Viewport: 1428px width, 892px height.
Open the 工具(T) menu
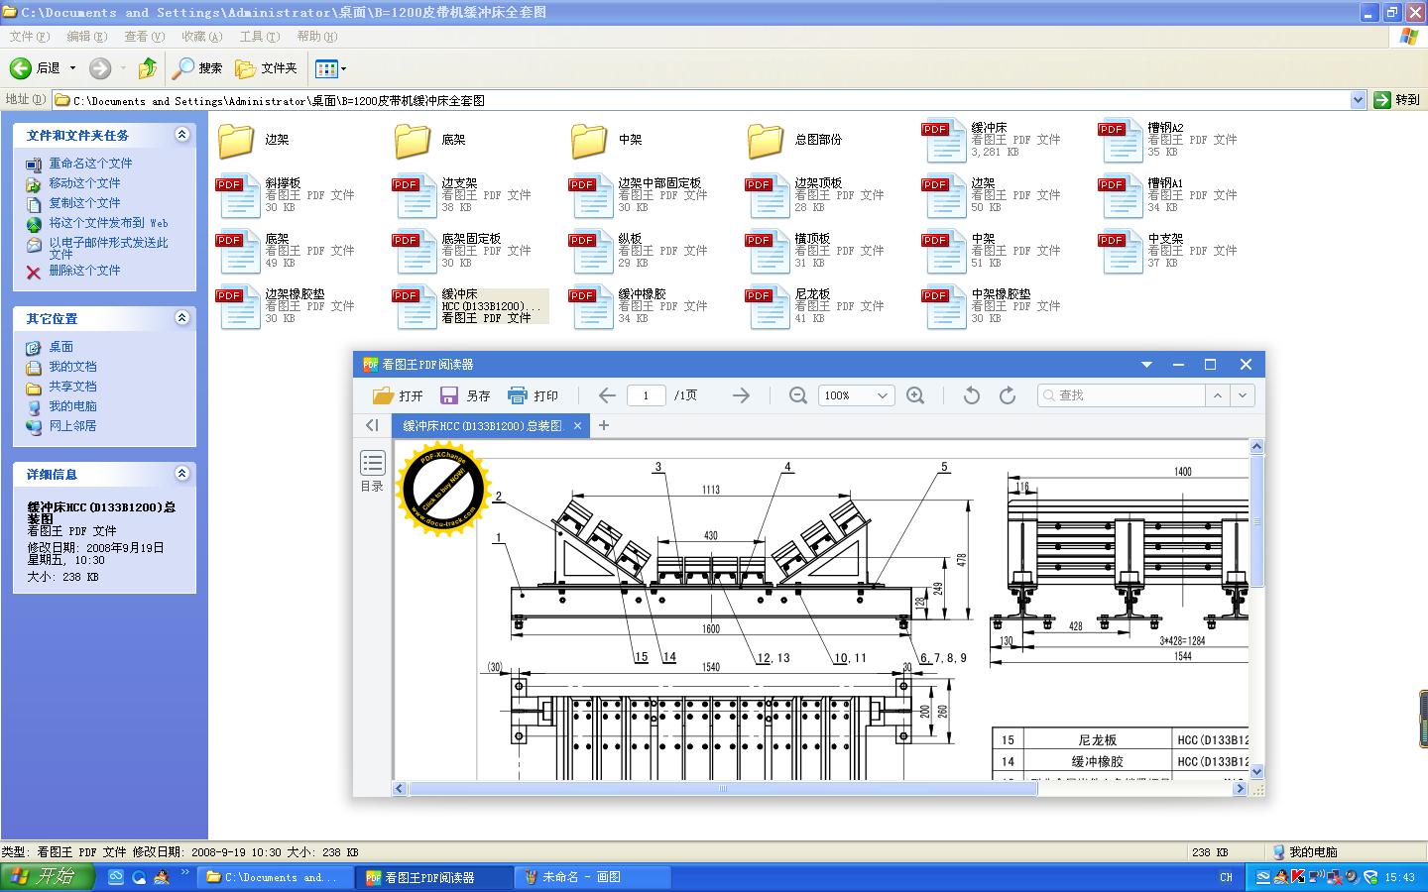259,37
